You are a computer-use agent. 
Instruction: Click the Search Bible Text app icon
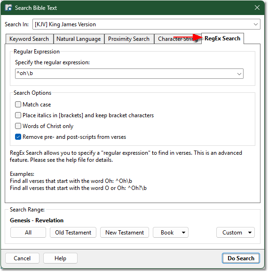coord(8,8)
